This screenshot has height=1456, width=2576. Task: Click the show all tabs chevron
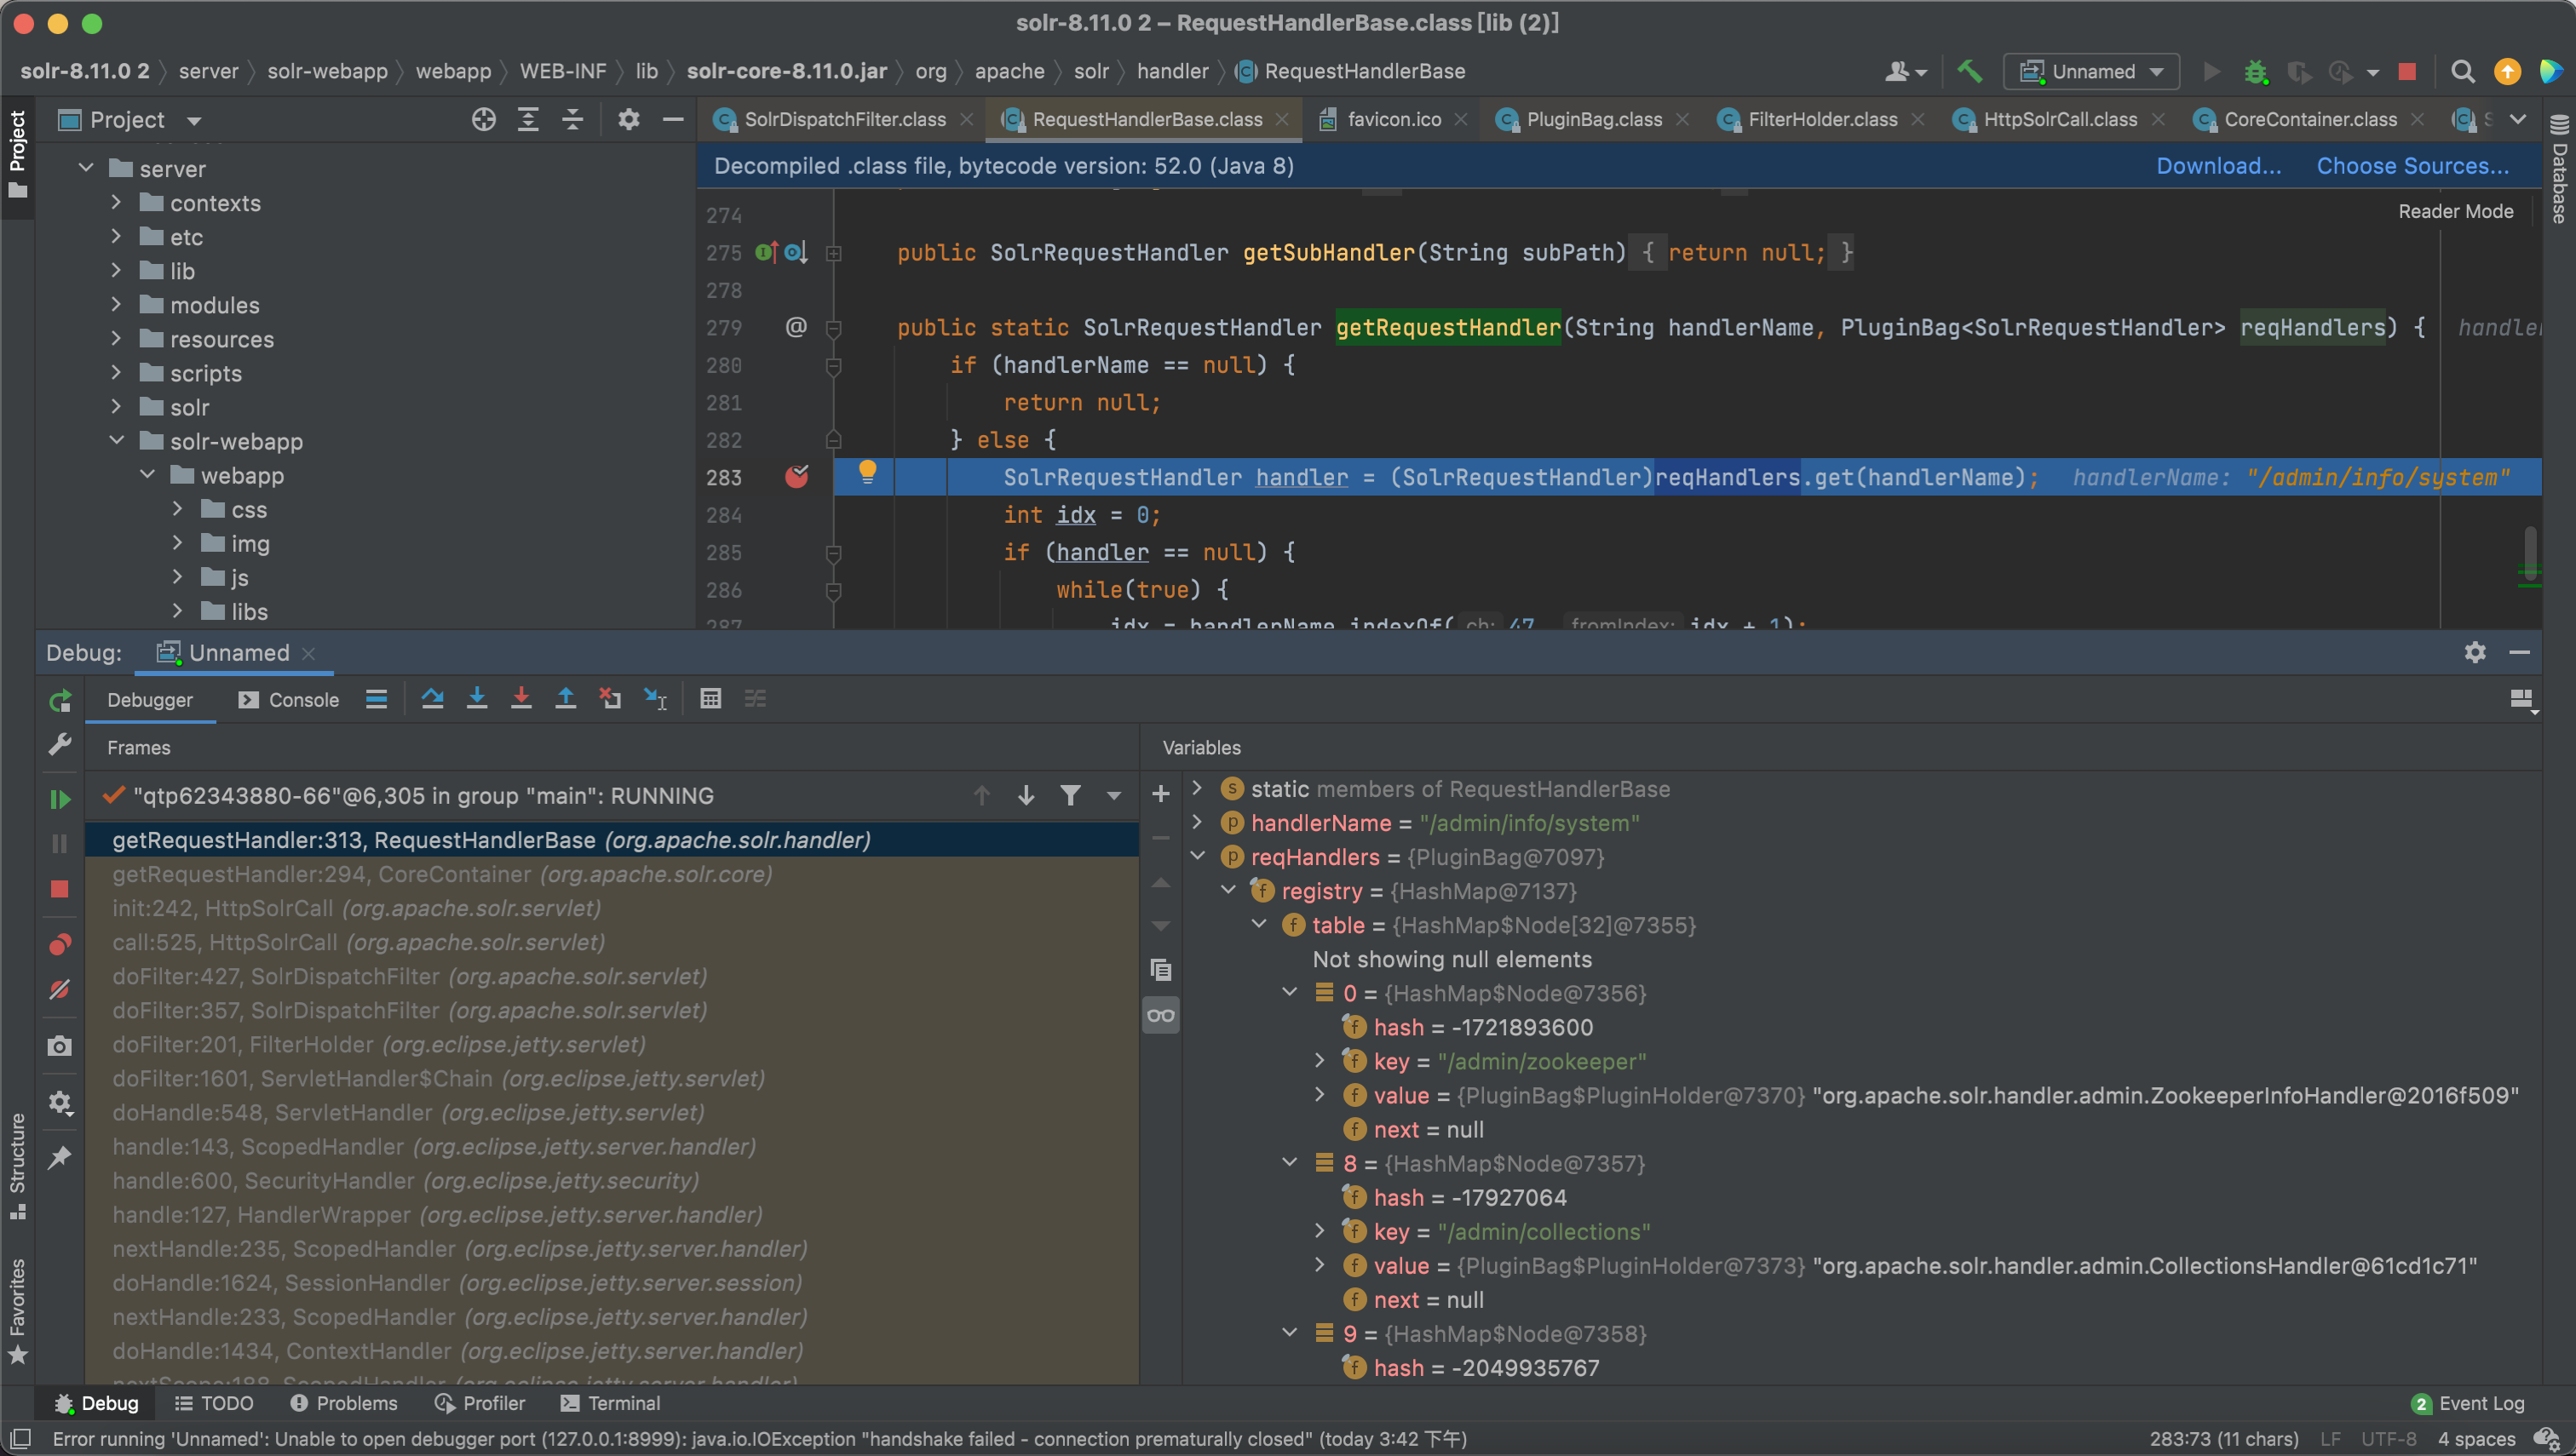click(x=2518, y=119)
